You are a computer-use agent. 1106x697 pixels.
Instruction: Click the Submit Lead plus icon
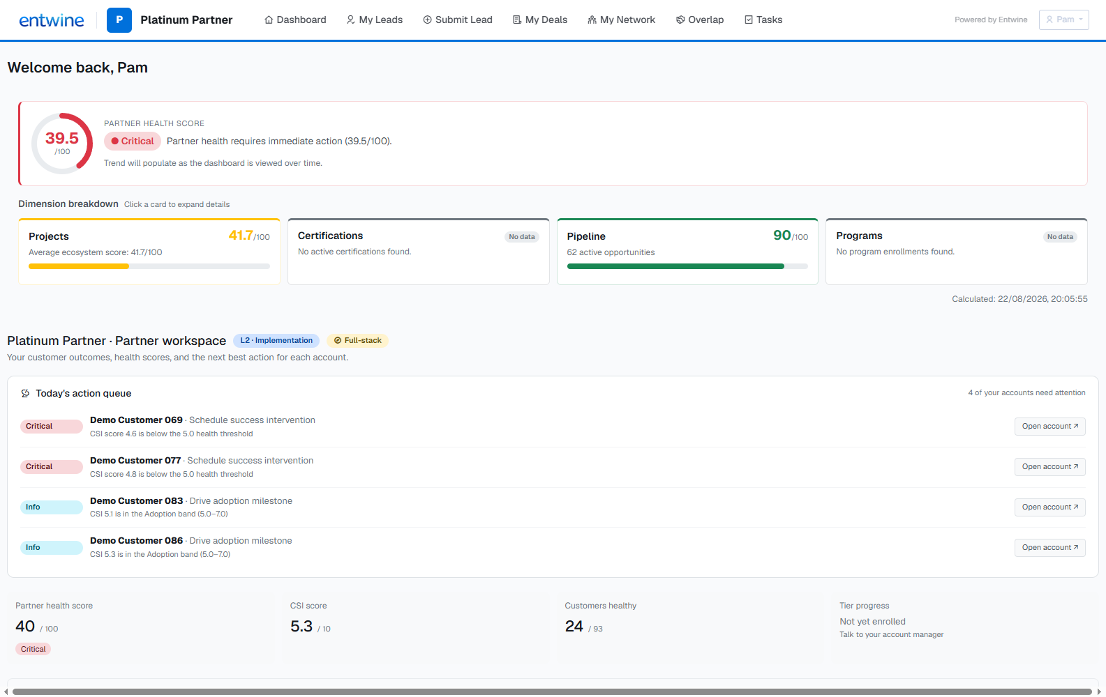[427, 20]
